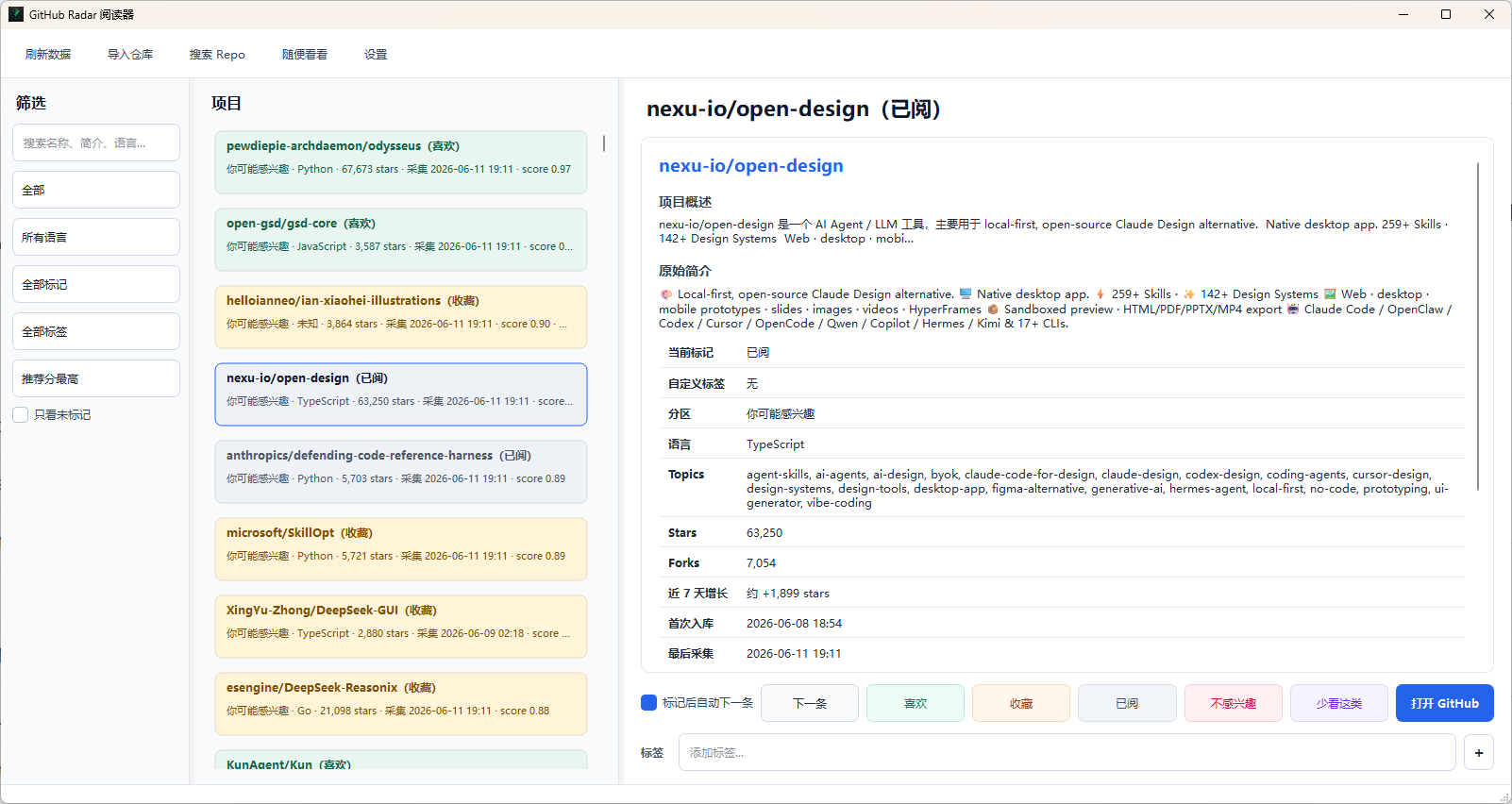Click the 下一条 button

click(810, 703)
